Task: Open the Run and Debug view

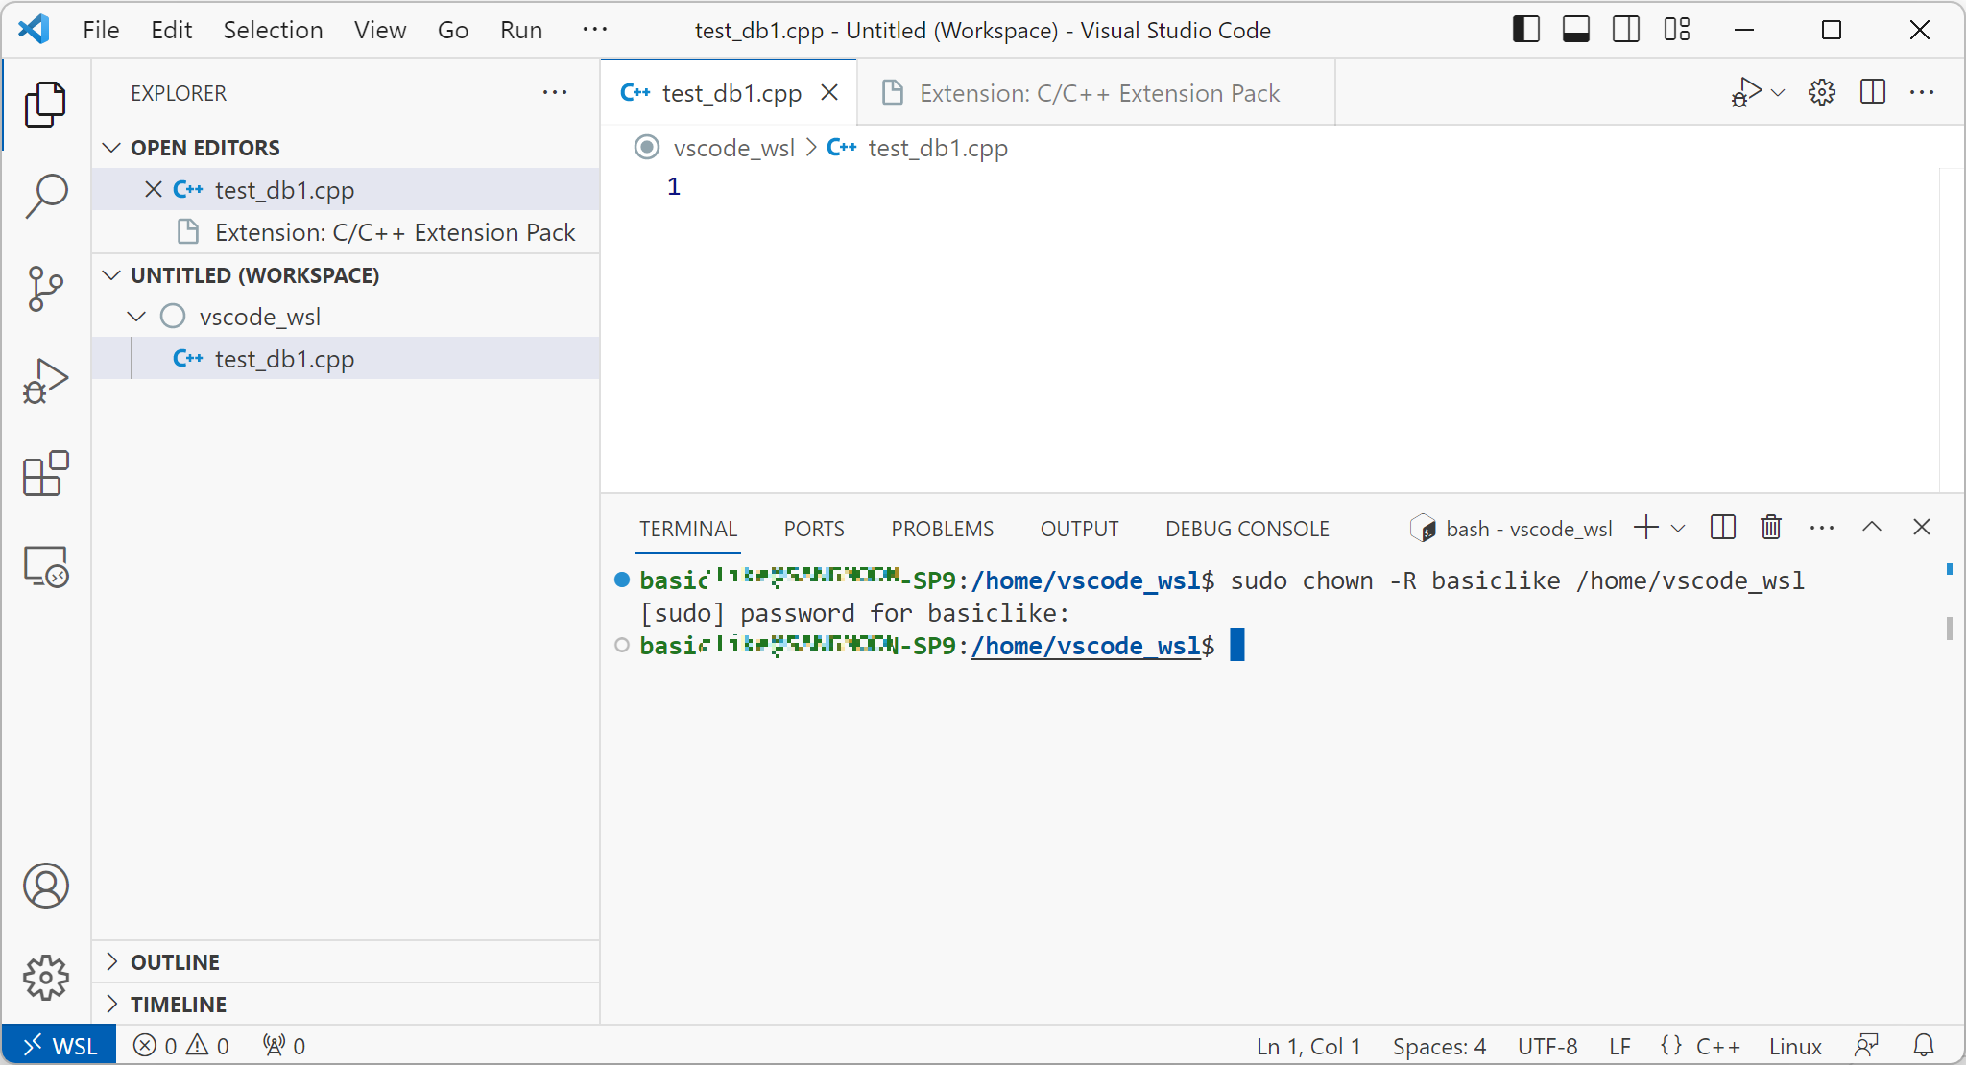Action: [x=45, y=381]
